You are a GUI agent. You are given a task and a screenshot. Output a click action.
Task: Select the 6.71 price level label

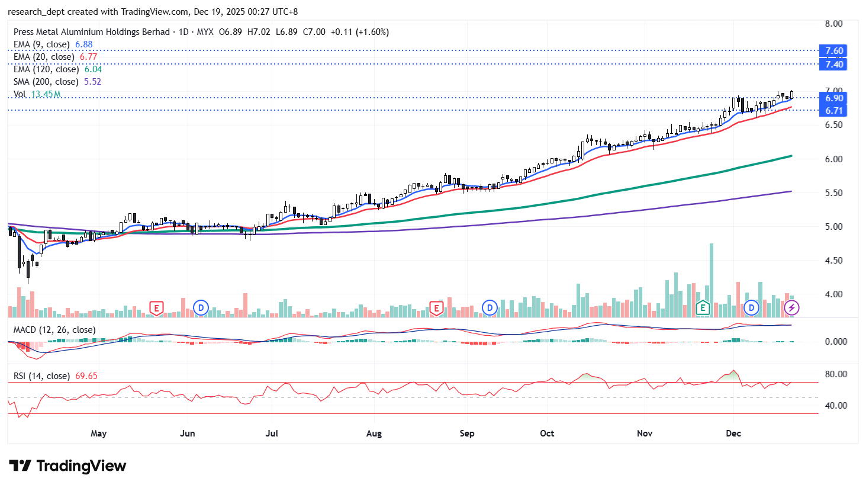(x=833, y=111)
